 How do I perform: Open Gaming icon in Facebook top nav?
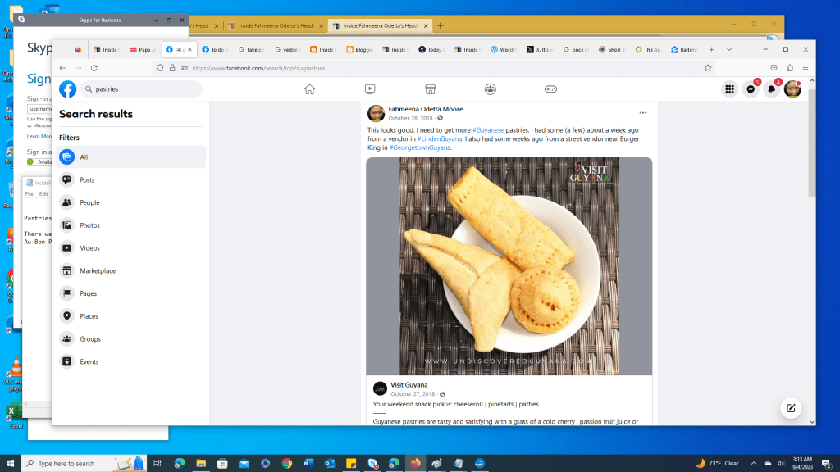click(x=550, y=88)
